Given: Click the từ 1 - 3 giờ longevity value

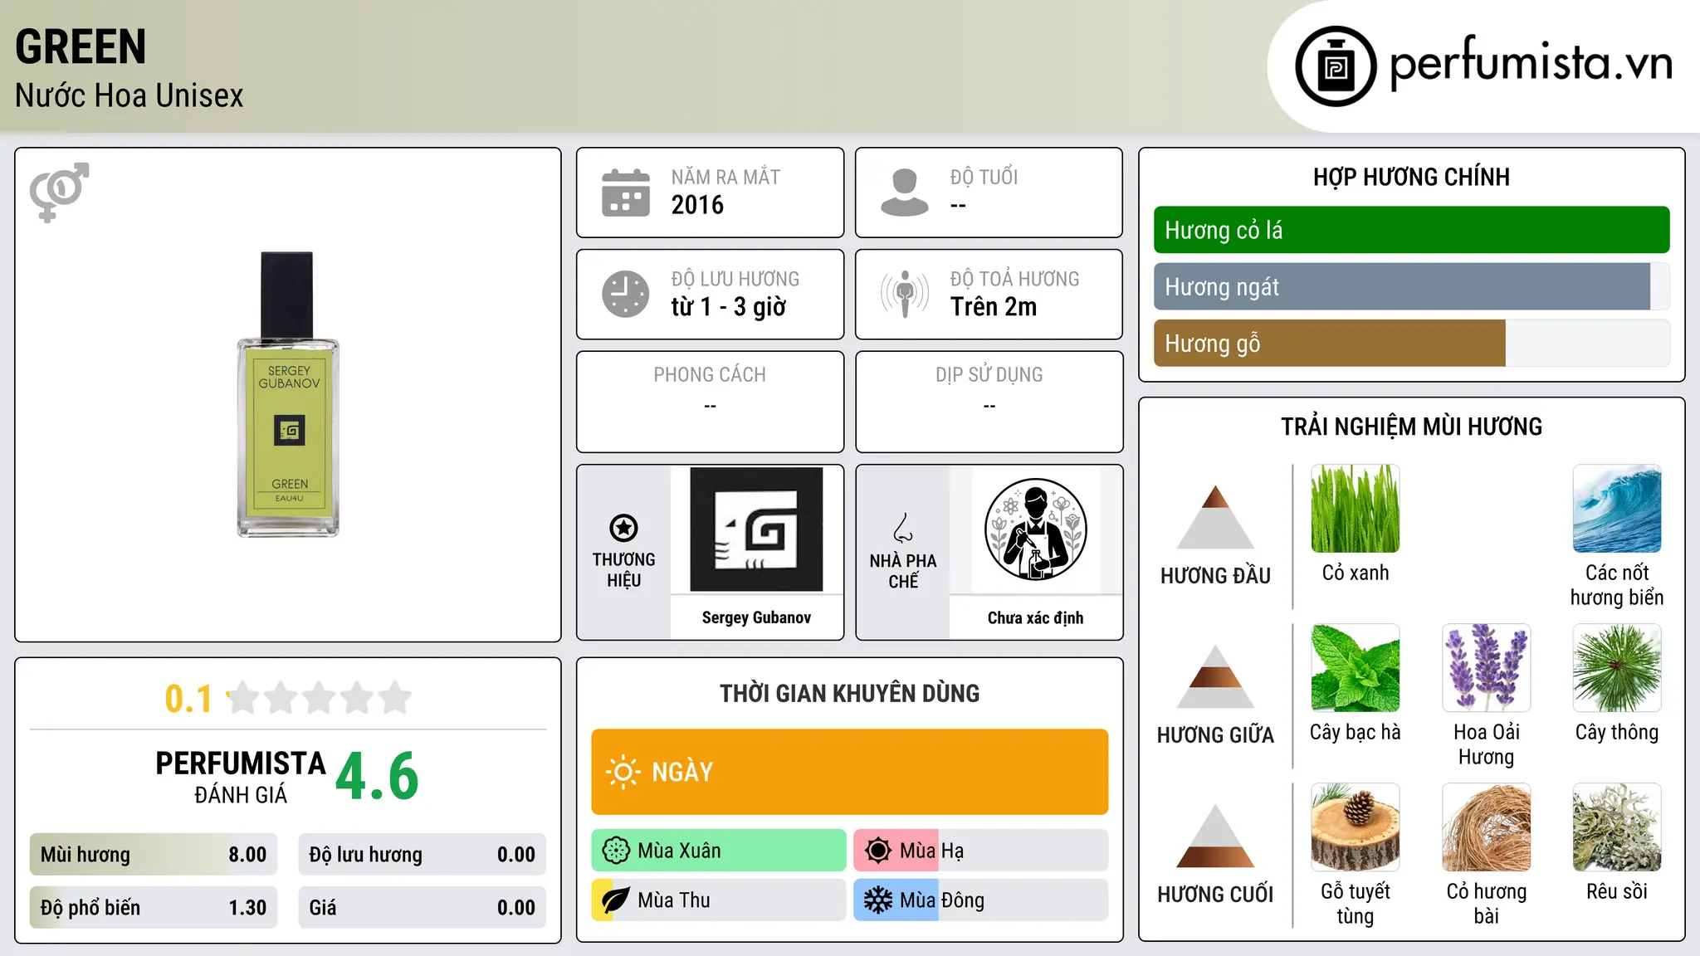Looking at the screenshot, I should tap(729, 307).
